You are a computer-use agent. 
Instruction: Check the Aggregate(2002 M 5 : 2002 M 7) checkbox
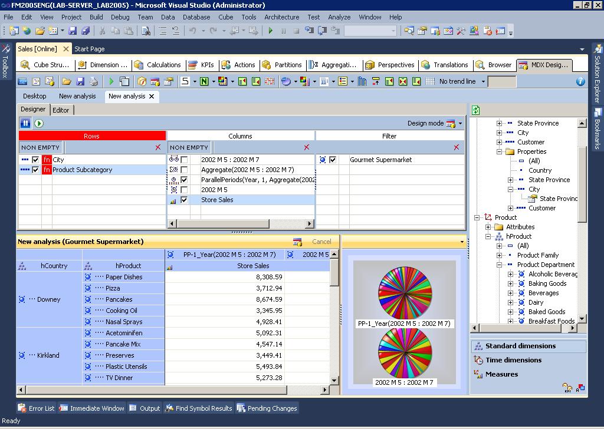[184, 170]
